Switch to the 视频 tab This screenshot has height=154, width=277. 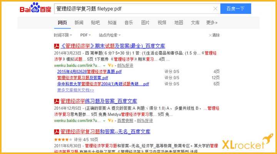[162, 22]
